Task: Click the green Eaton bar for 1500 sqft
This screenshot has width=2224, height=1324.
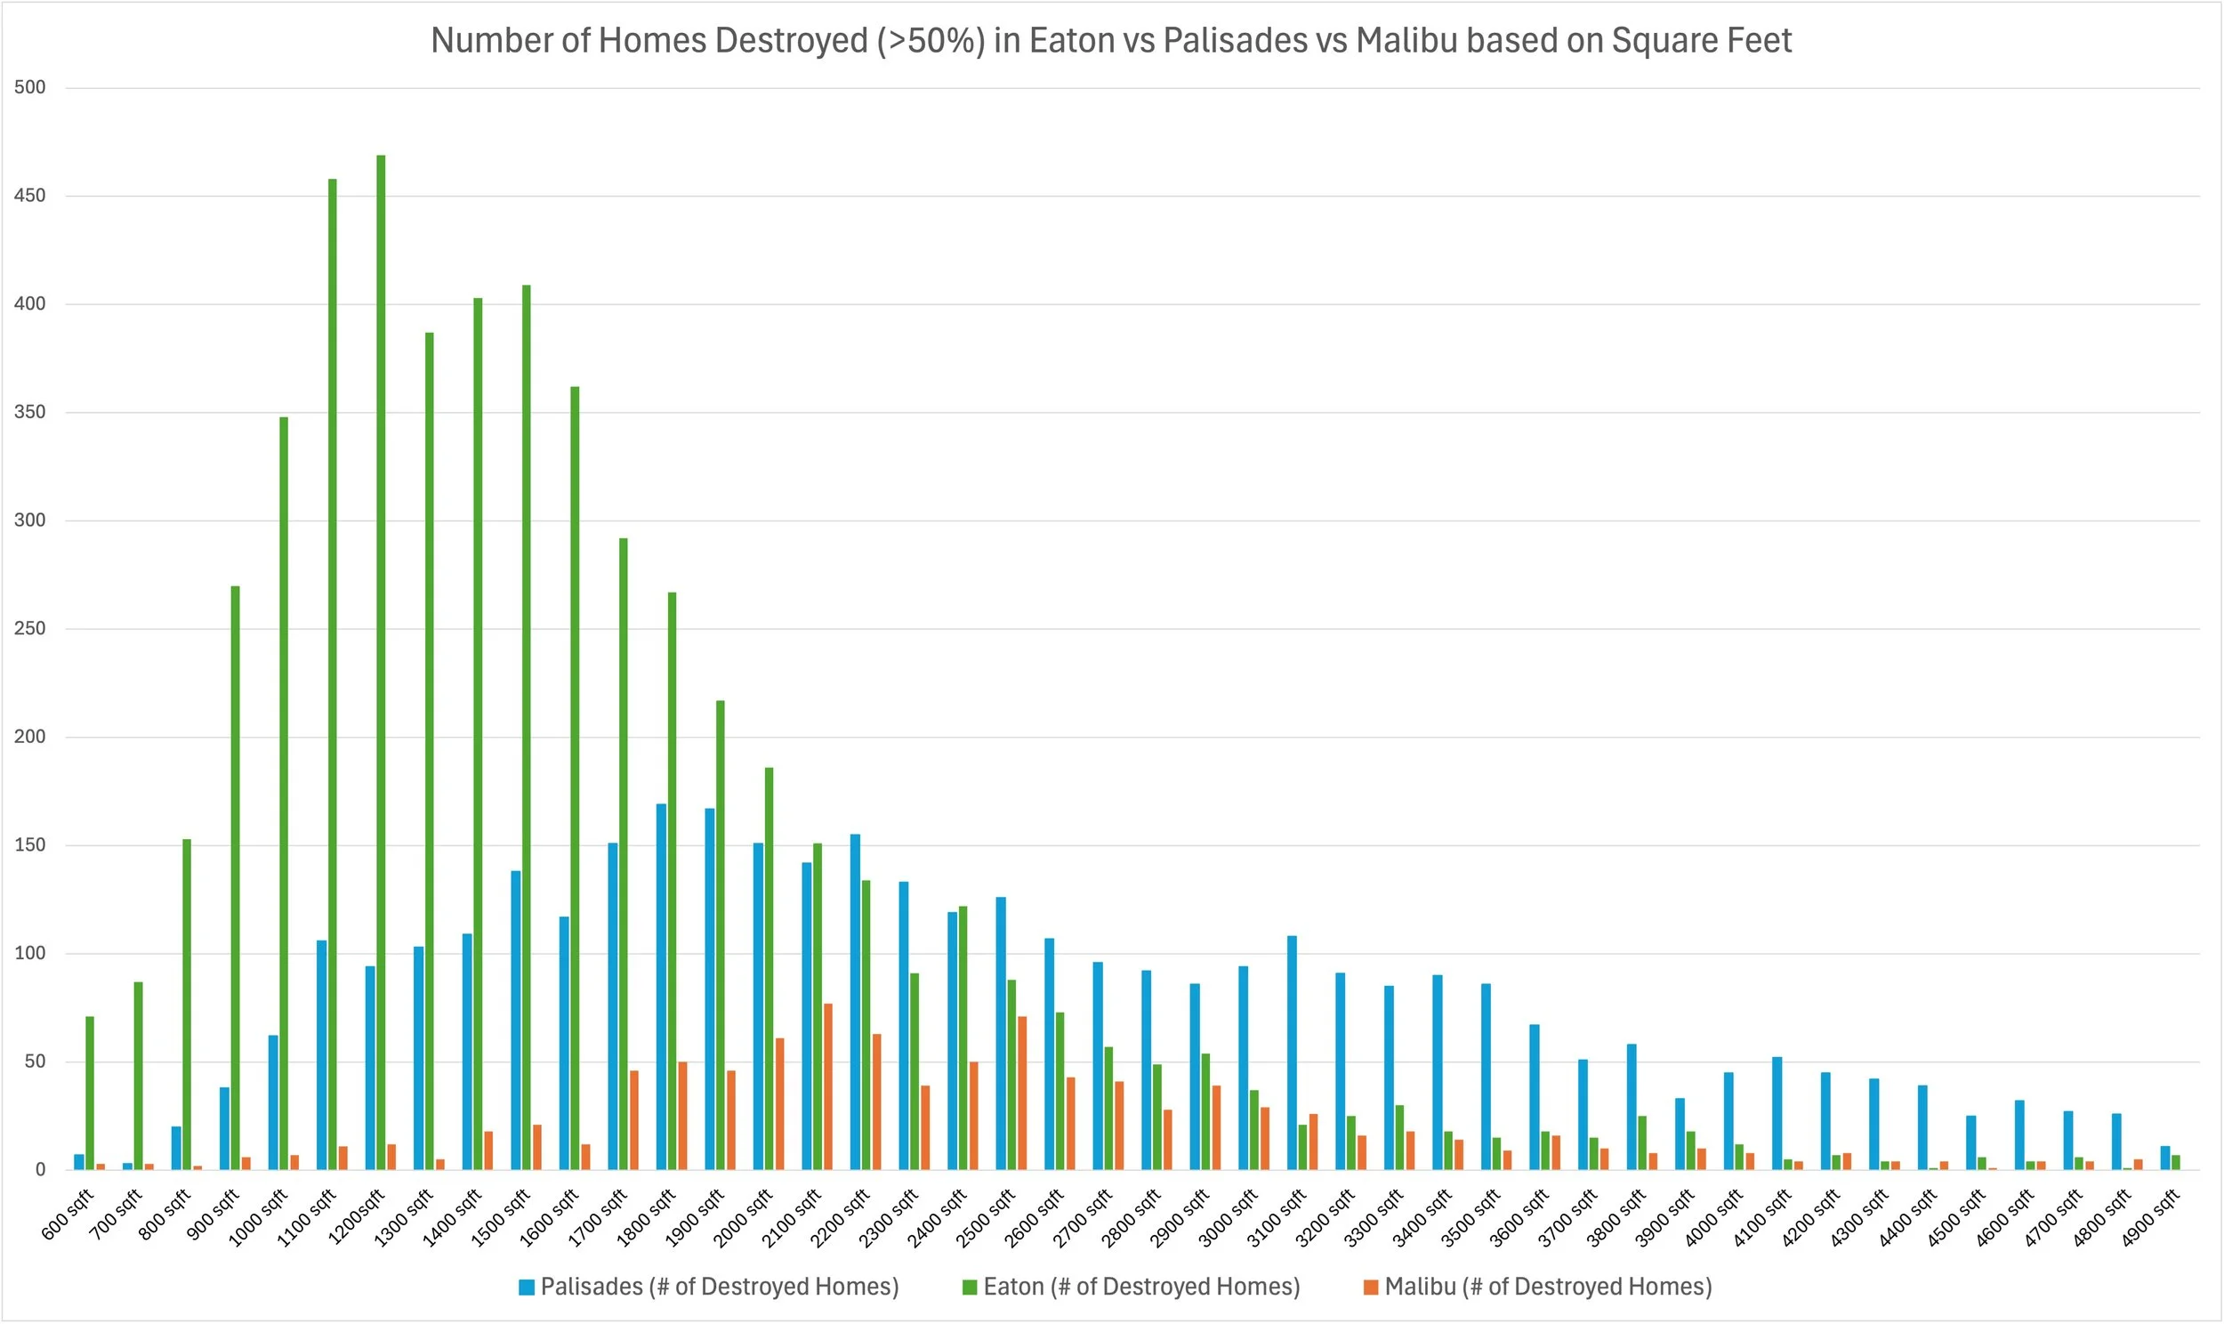Action: [526, 727]
